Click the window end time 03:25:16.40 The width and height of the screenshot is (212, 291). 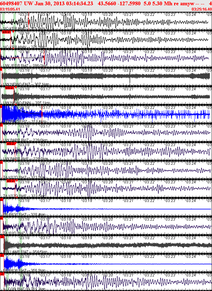click(x=202, y=9)
